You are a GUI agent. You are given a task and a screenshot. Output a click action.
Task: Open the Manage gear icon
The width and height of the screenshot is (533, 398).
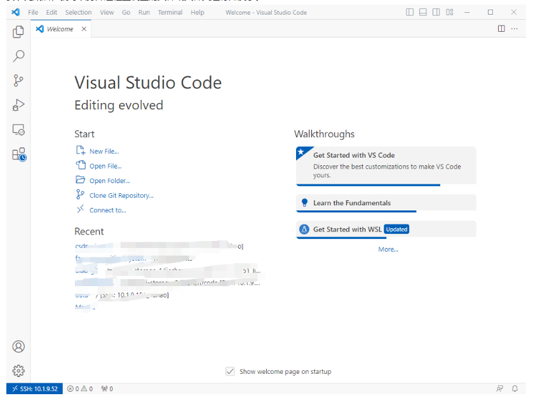pos(18,371)
